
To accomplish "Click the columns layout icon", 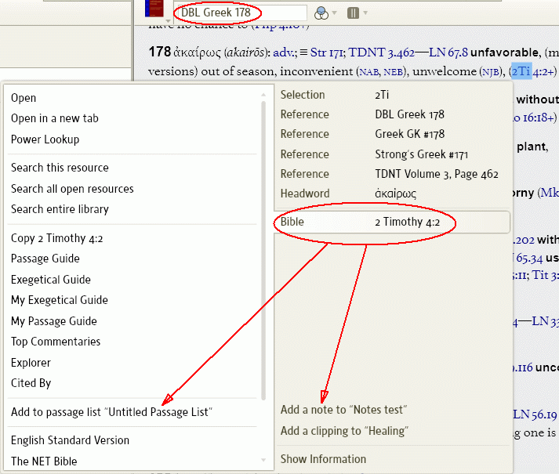I will click(353, 13).
